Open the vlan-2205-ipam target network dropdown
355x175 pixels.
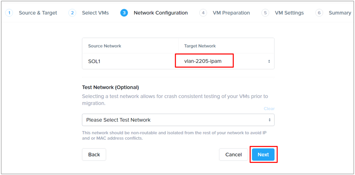coord(226,61)
